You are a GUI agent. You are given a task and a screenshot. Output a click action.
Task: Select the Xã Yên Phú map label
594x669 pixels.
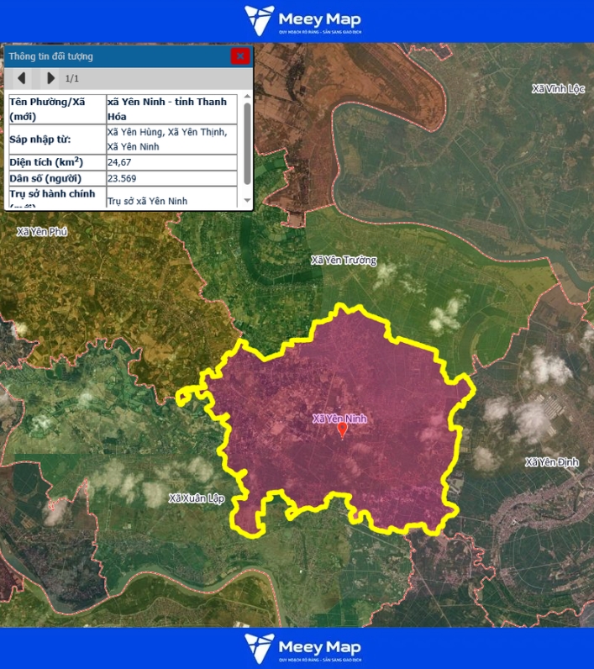click(x=41, y=231)
